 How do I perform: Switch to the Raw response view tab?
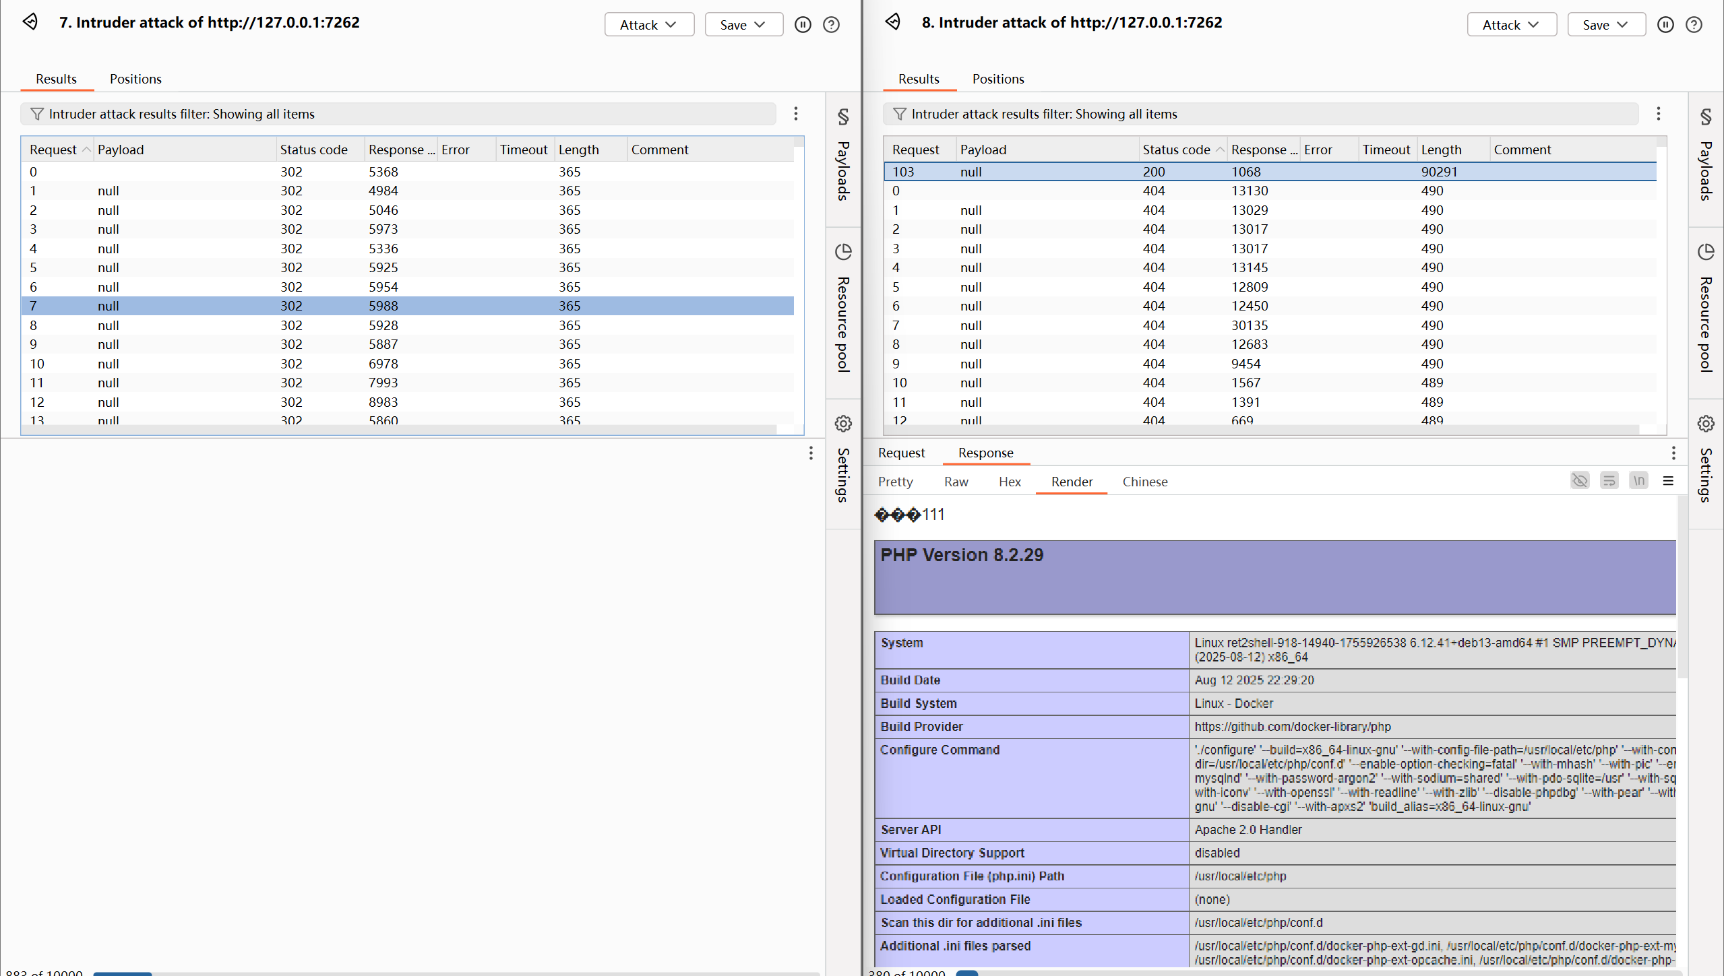956,482
